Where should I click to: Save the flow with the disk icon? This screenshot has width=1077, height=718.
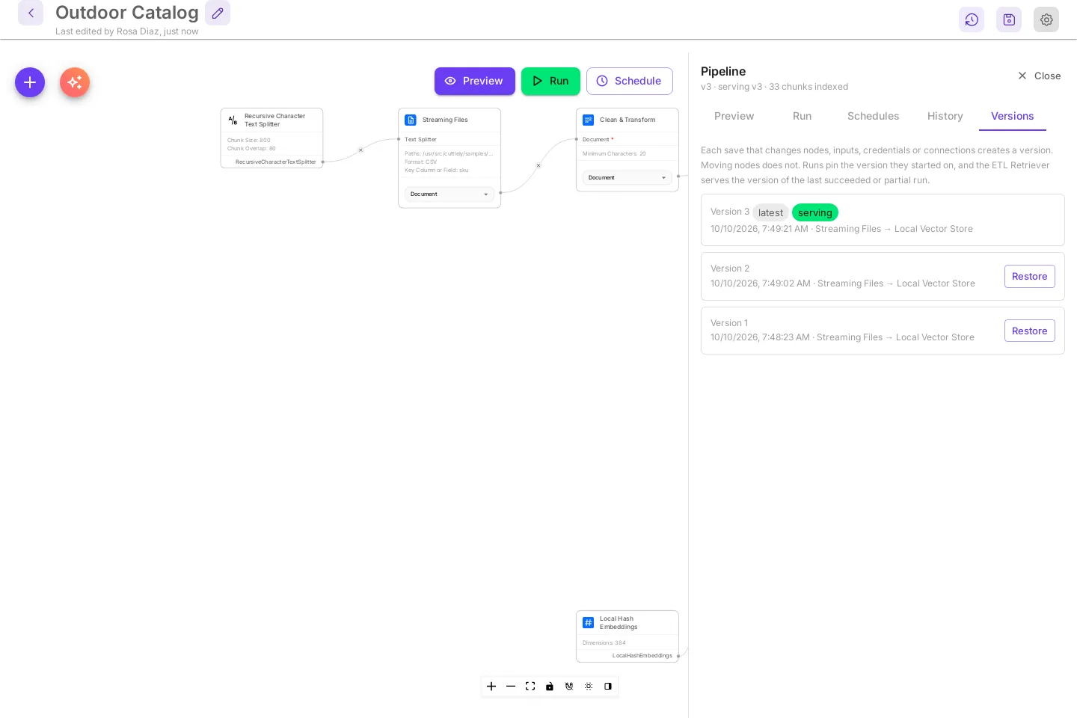click(1009, 19)
